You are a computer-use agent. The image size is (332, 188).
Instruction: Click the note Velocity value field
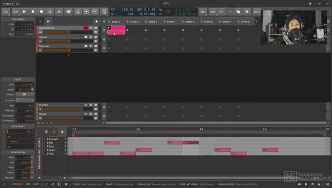pyautogui.click(x=24, y=111)
